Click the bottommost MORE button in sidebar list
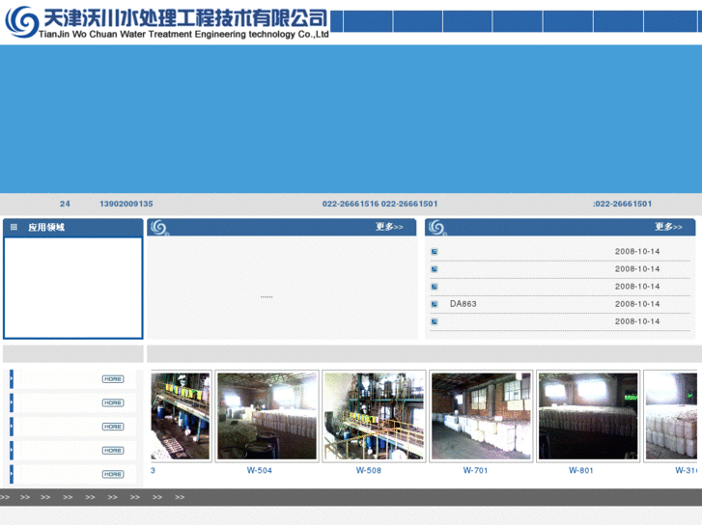The image size is (702, 526). 113,474
